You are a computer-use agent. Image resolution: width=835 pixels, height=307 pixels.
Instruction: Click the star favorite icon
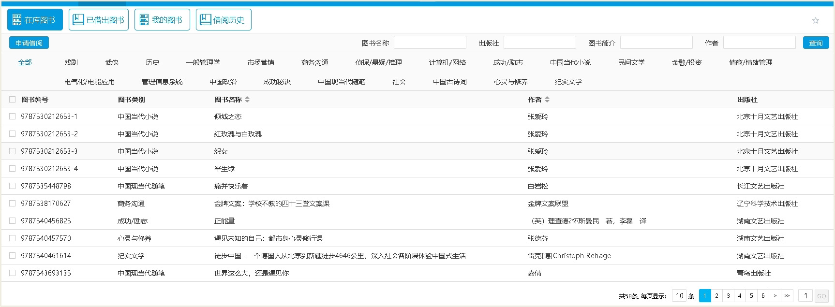816,20
